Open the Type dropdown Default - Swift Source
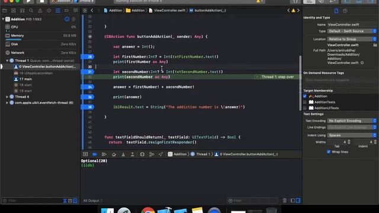Image resolution: width=379 pixels, height=213 pixels. (x=352, y=31)
